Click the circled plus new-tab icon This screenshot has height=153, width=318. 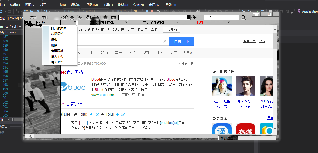[72, 17]
